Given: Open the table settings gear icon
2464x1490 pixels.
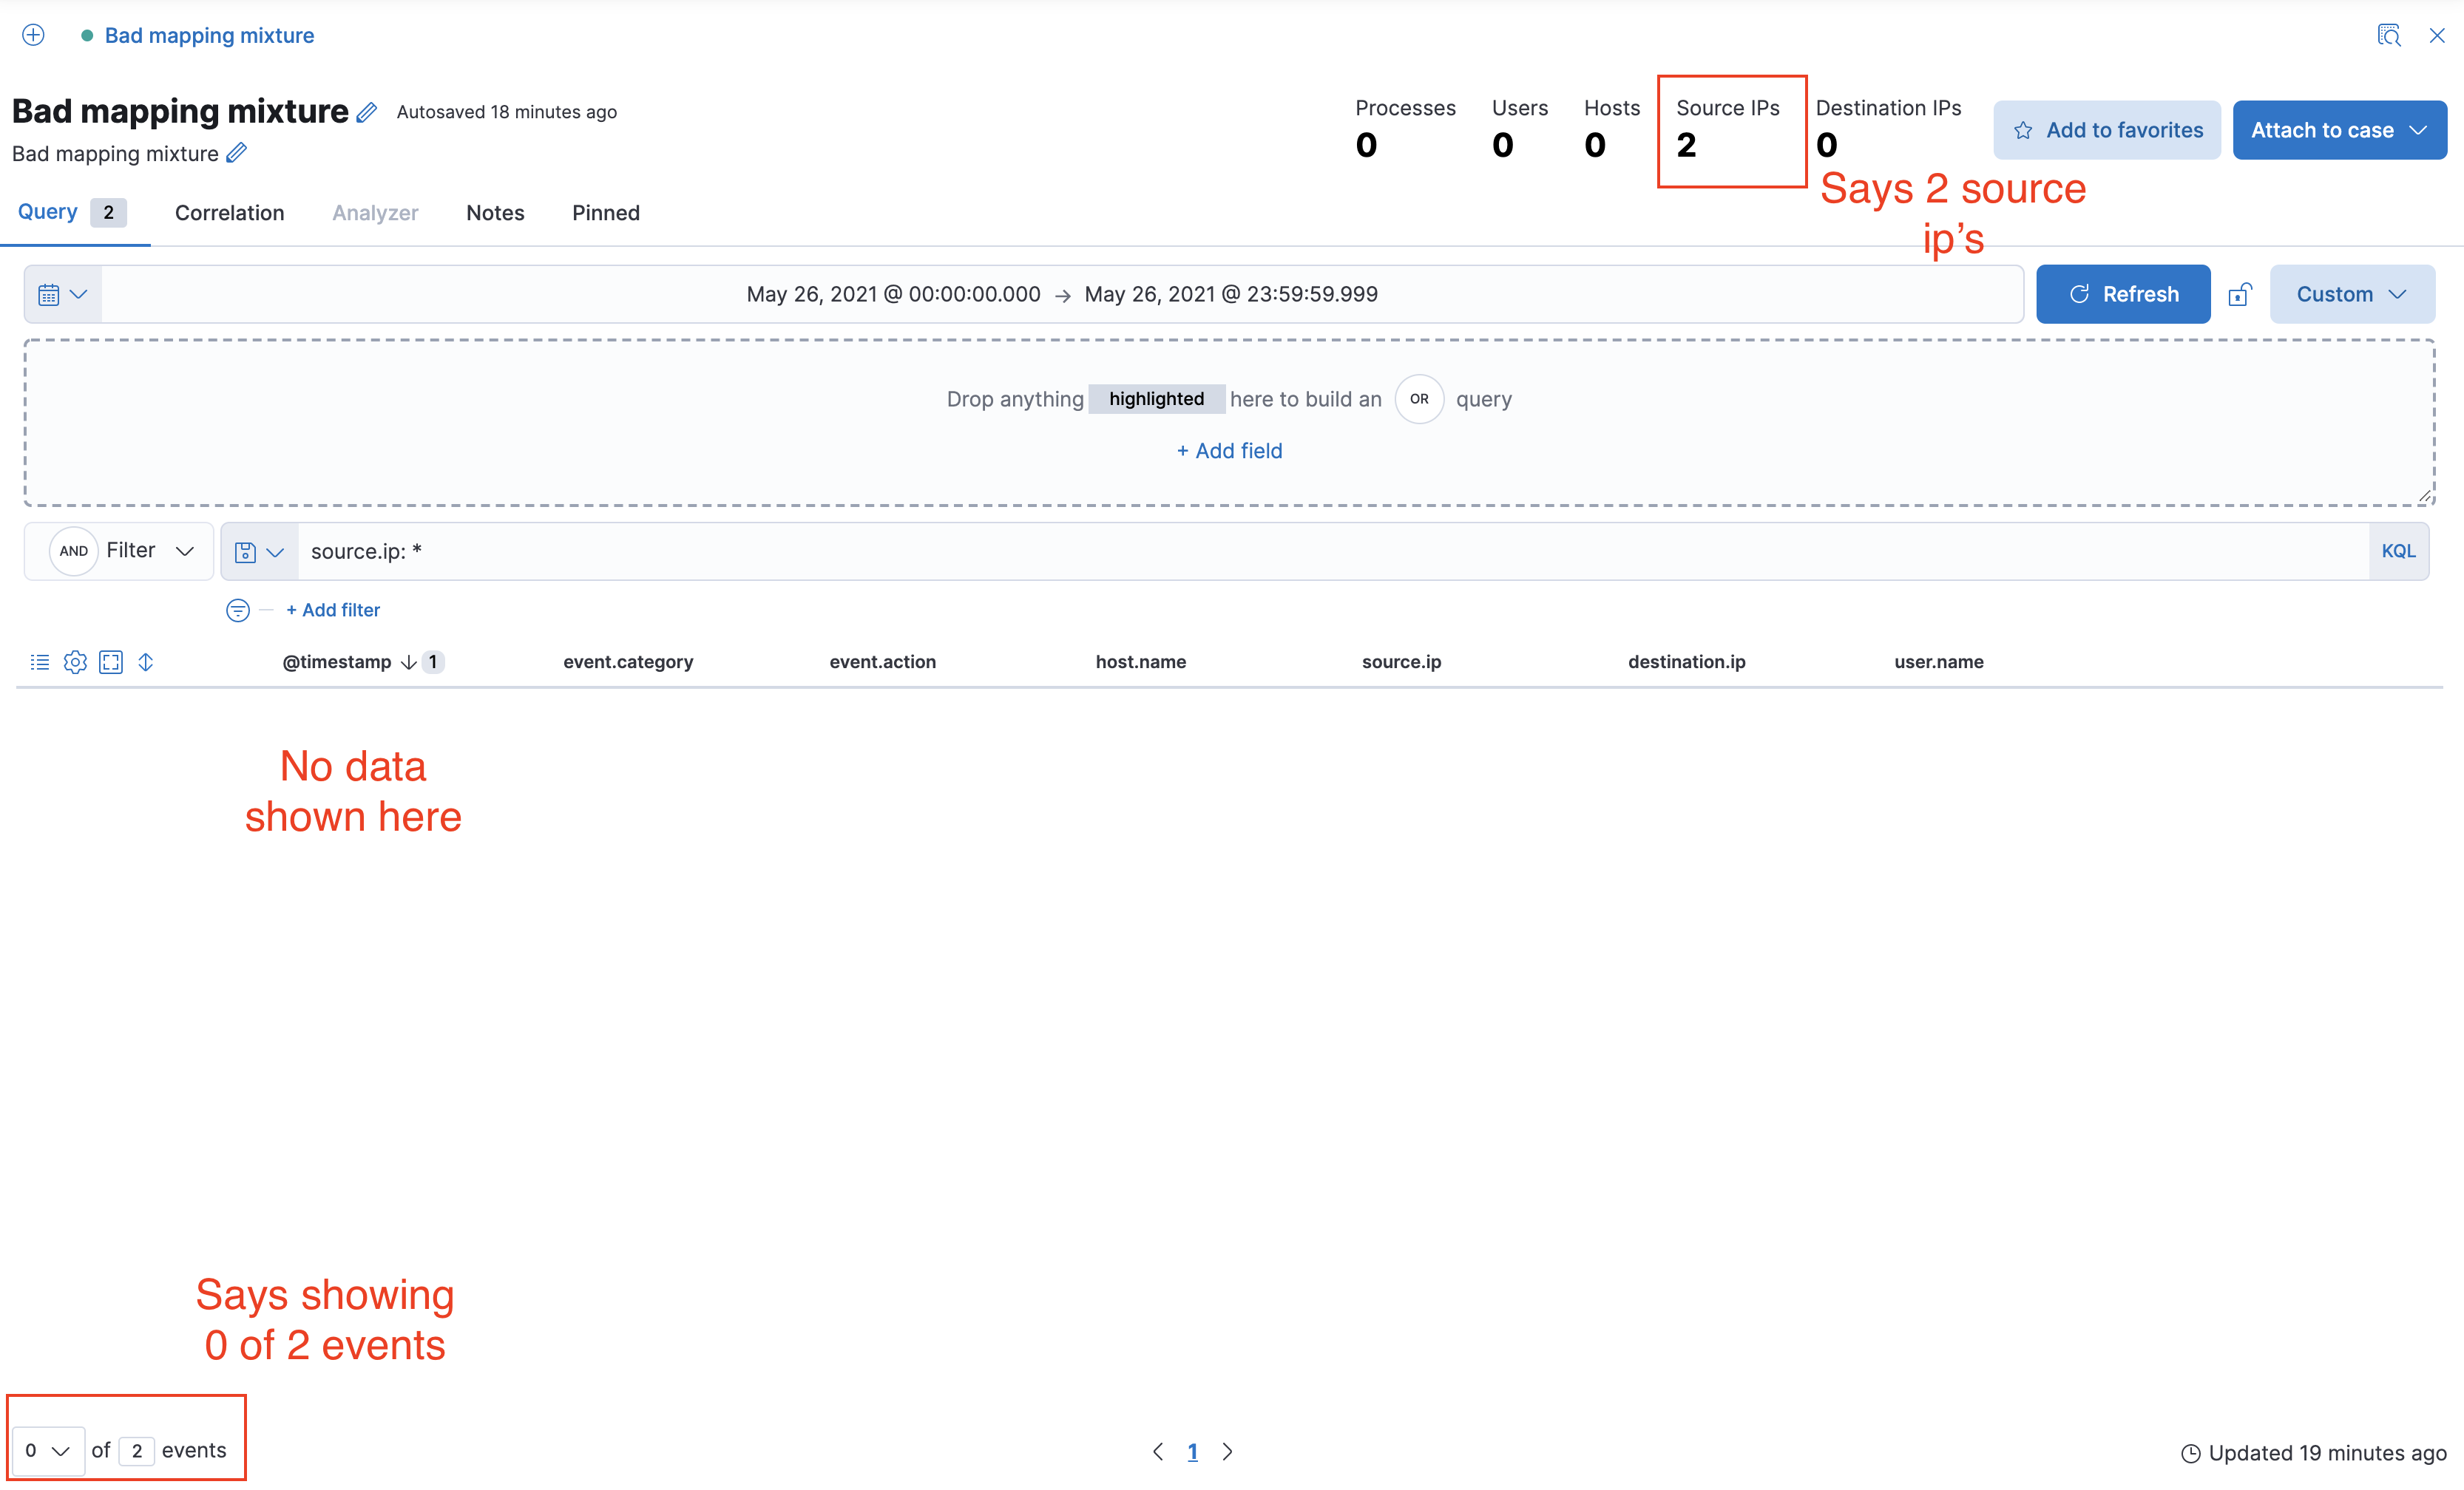Looking at the screenshot, I should (x=75, y=661).
